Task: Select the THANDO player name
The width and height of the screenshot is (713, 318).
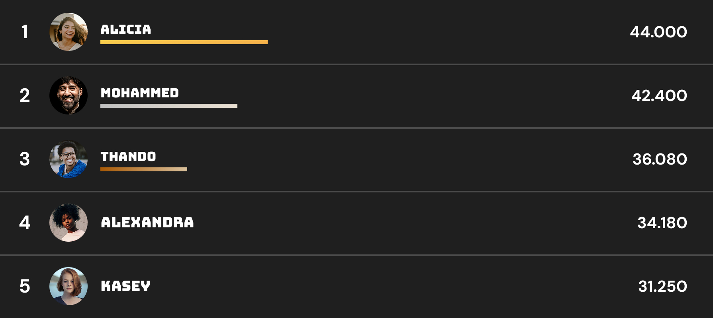Action: point(128,157)
